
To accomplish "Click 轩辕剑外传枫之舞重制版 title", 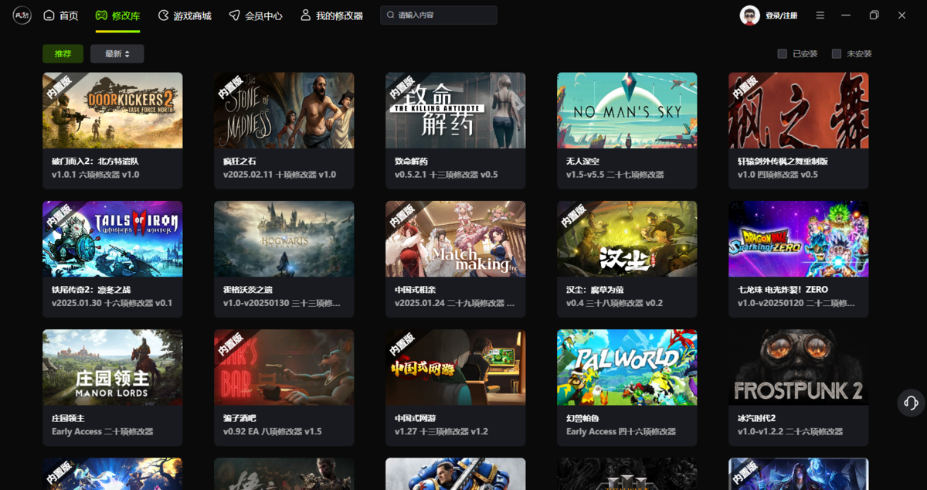I will [783, 161].
